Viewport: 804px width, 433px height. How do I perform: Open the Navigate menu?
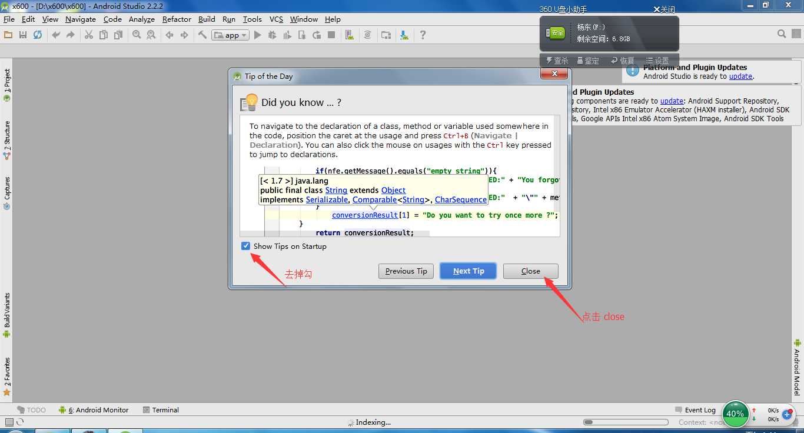[x=81, y=19]
